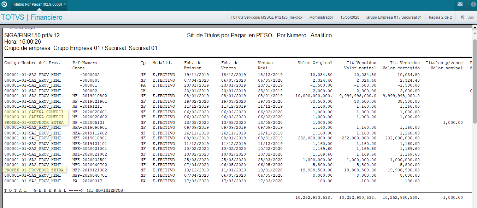Click the Prf-Numero column header
This screenshot has height=208, width=477.
coord(85,63)
